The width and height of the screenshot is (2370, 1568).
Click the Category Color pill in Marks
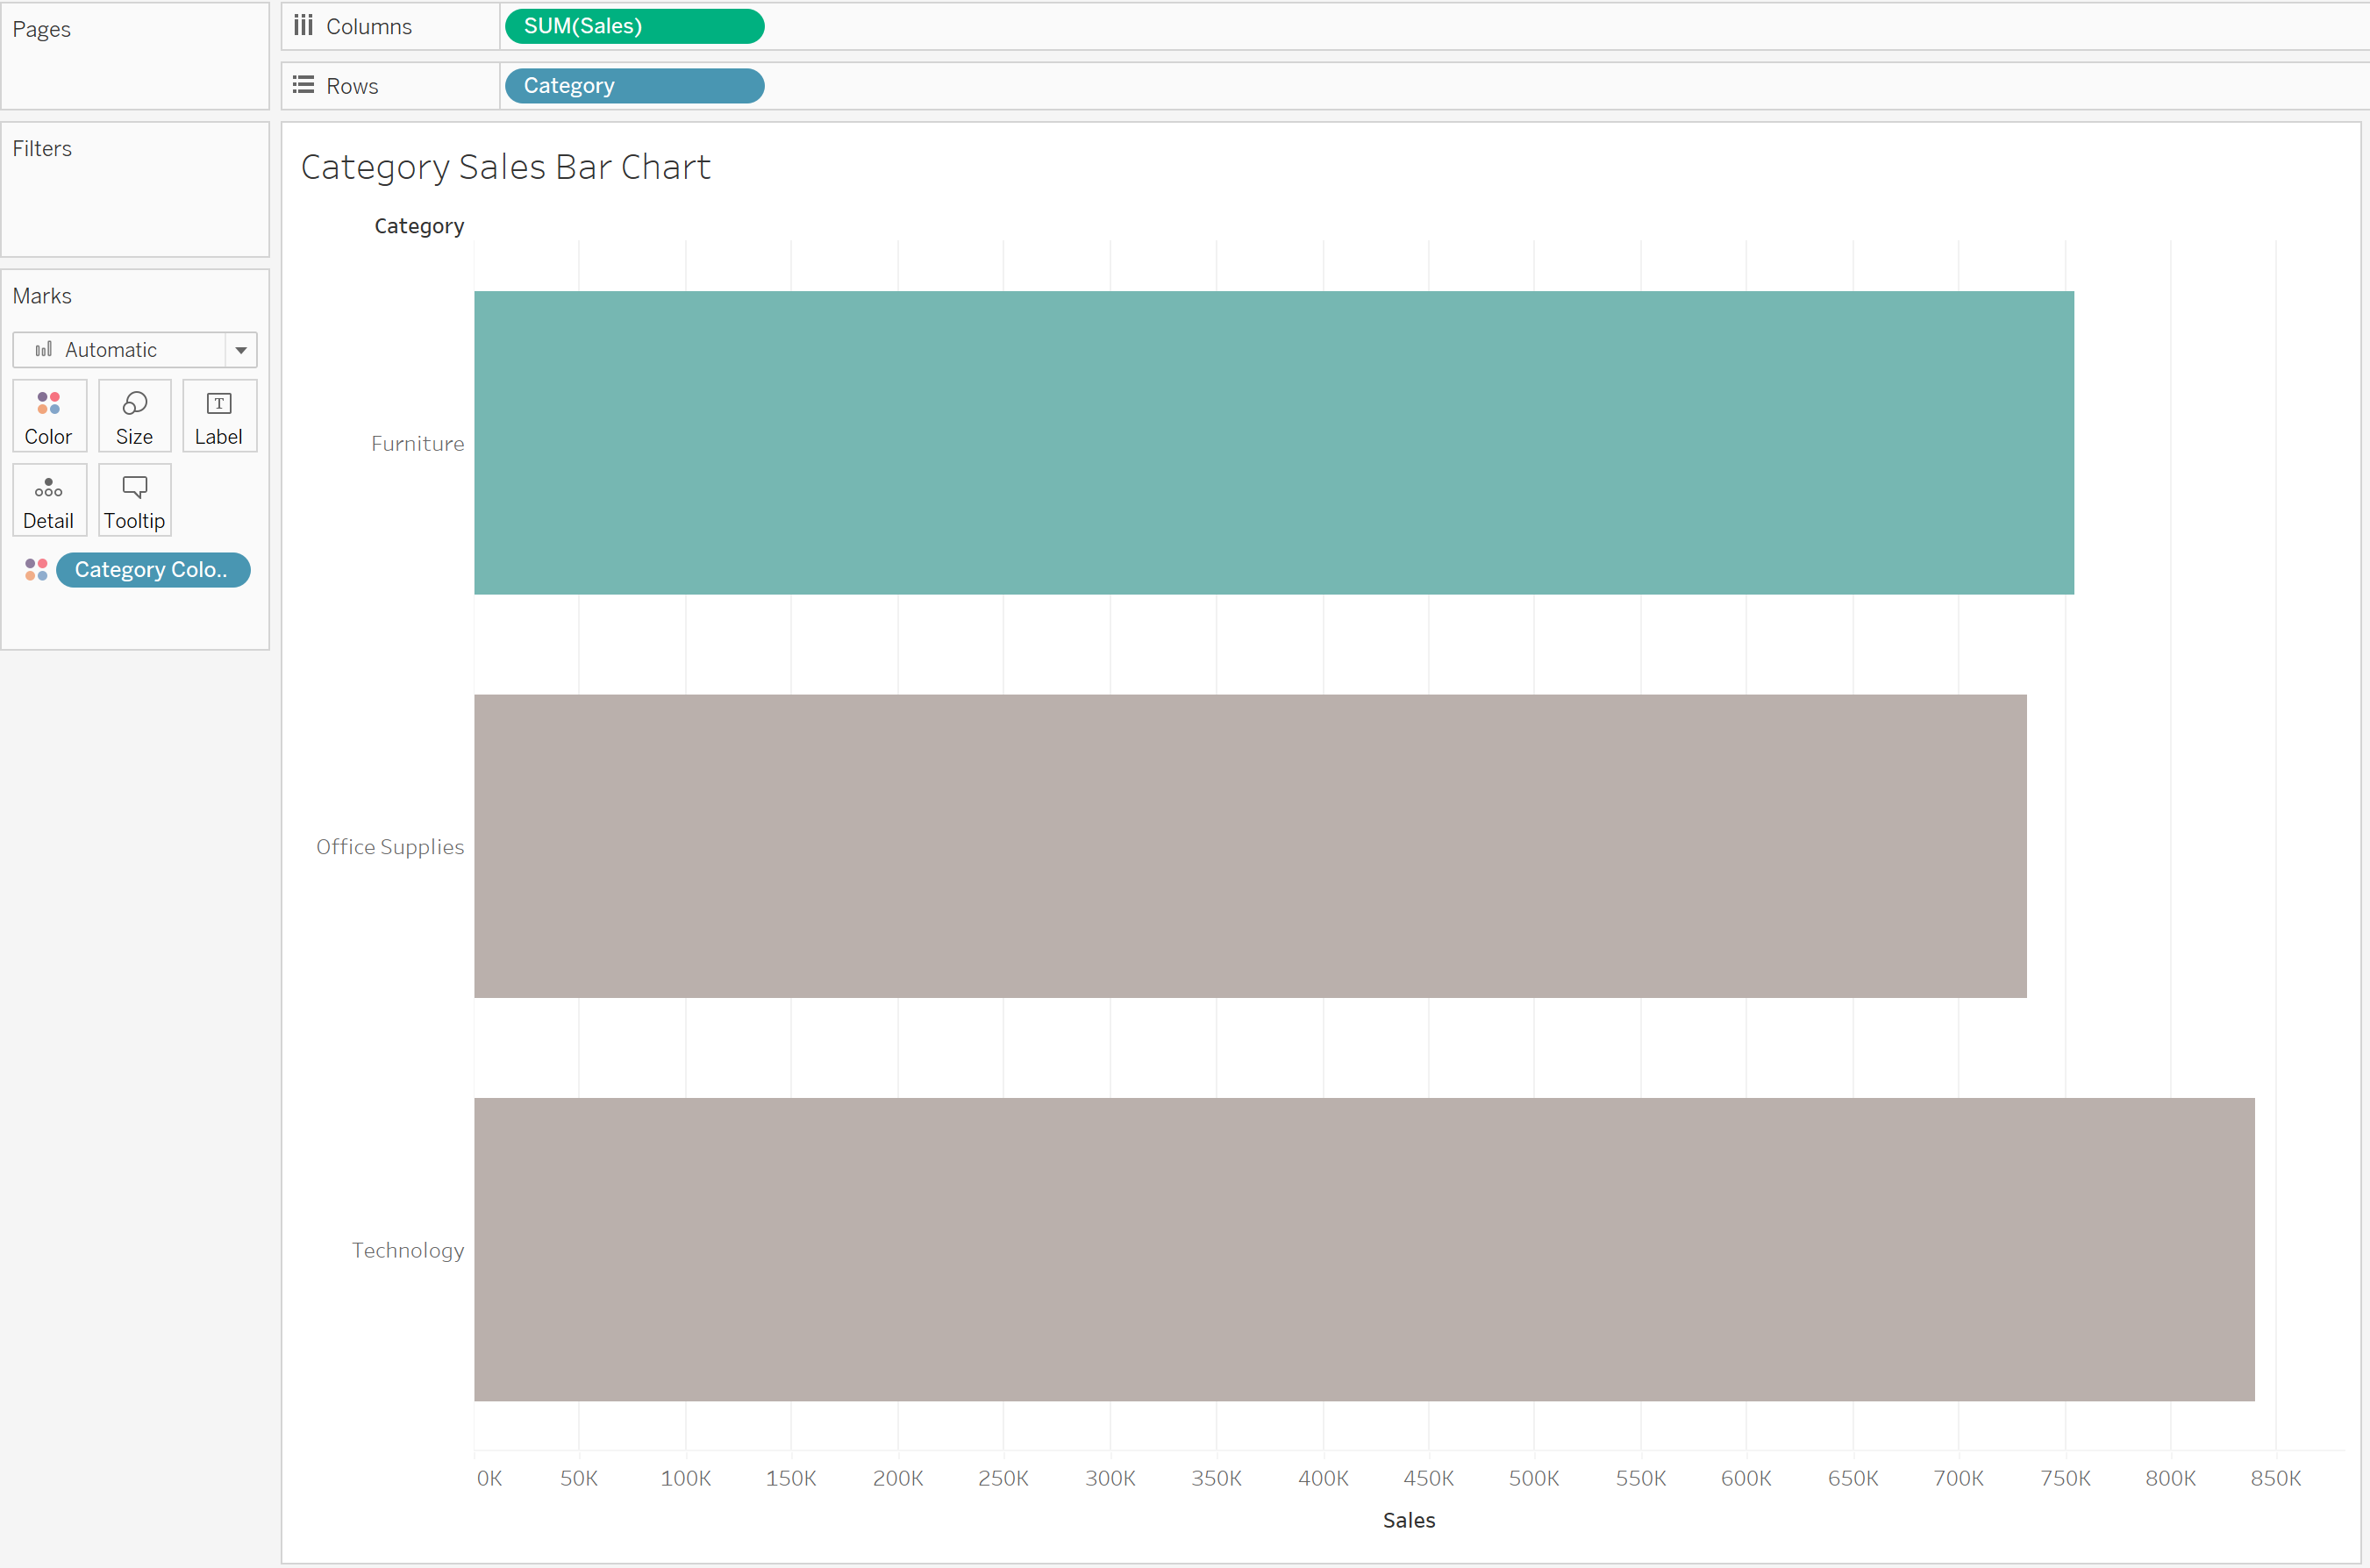click(153, 570)
